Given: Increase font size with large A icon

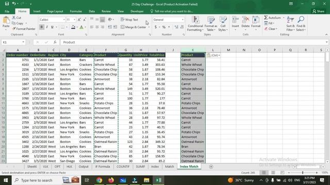Looking at the screenshot, I should pyautogui.click(x=79, y=20).
